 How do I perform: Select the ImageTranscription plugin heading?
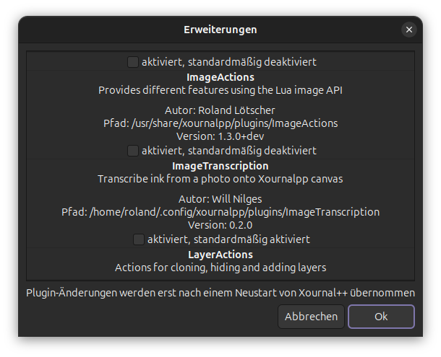pos(220,166)
